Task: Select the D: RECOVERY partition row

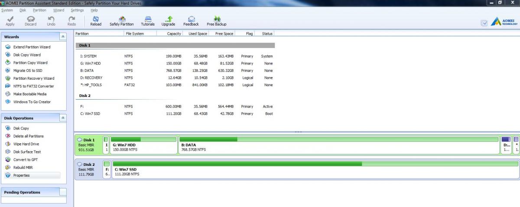Action: (175, 78)
